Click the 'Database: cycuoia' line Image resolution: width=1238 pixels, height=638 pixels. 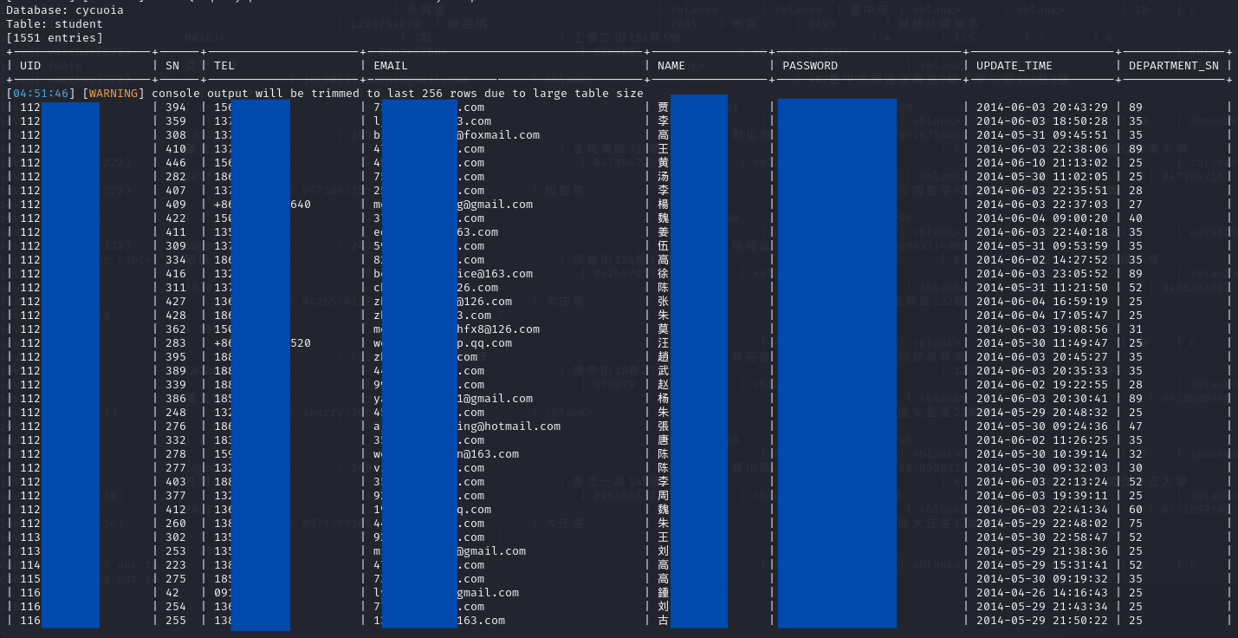coord(64,10)
